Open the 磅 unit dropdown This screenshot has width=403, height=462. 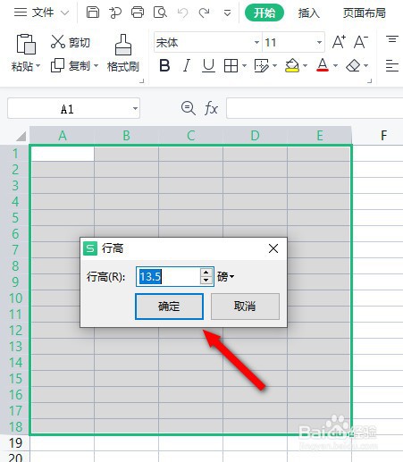pos(226,277)
